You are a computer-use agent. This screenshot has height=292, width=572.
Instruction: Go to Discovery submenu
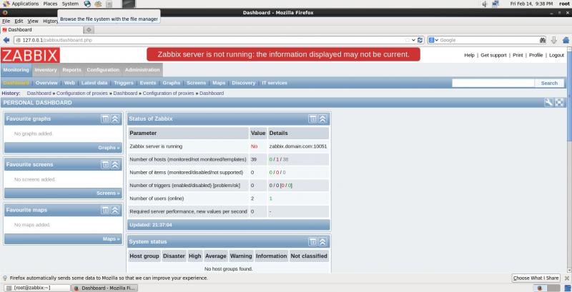(x=243, y=83)
